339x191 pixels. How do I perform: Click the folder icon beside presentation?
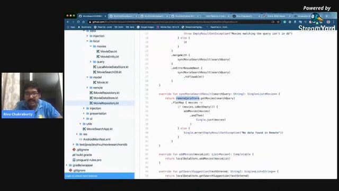coord(87,114)
